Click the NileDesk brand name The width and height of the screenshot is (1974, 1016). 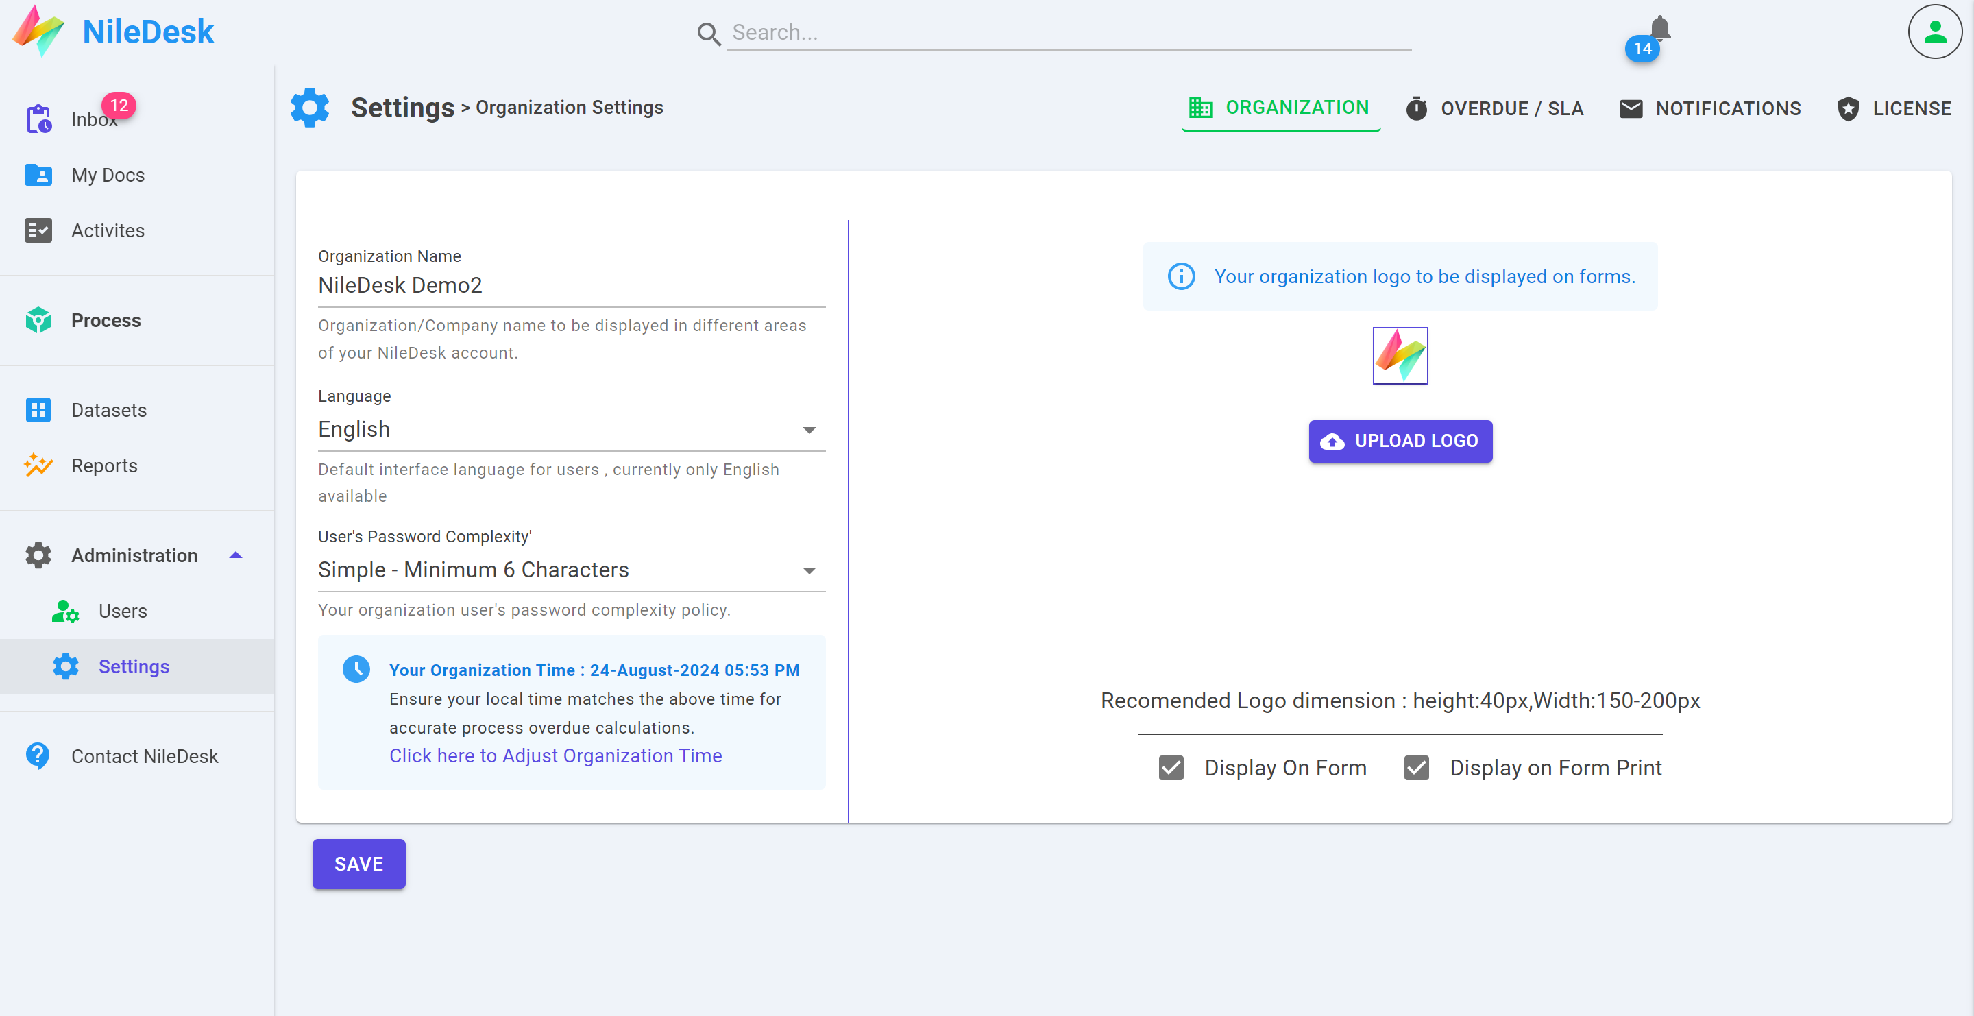(148, 32)
